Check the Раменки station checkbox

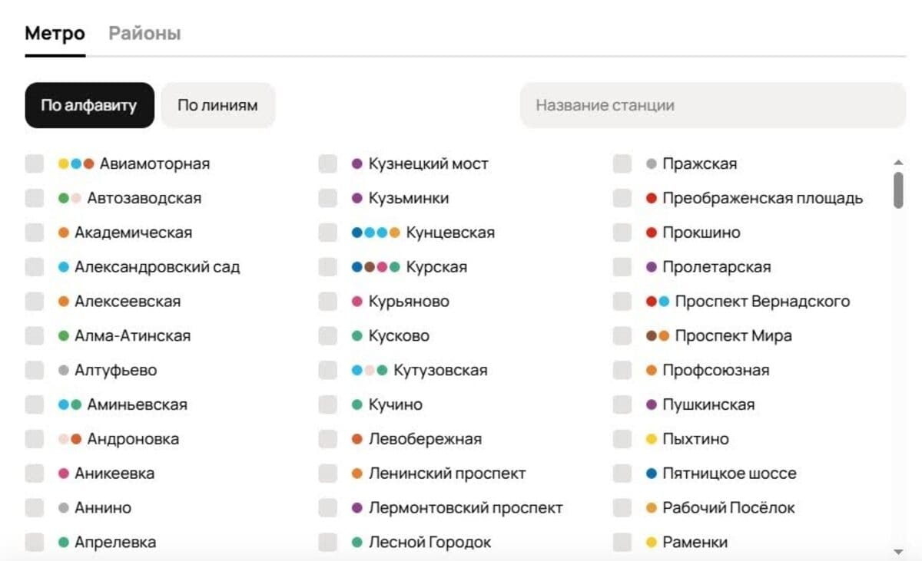click(622, 542)
